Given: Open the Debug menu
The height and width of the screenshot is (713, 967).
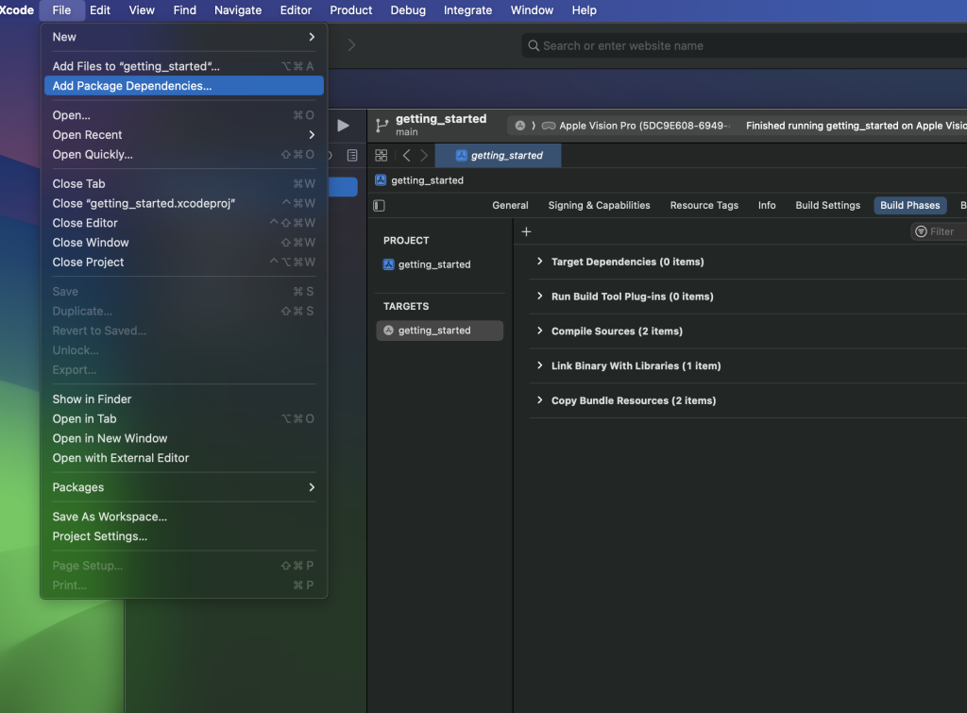Looking at the screenshot, I should 408,10.
